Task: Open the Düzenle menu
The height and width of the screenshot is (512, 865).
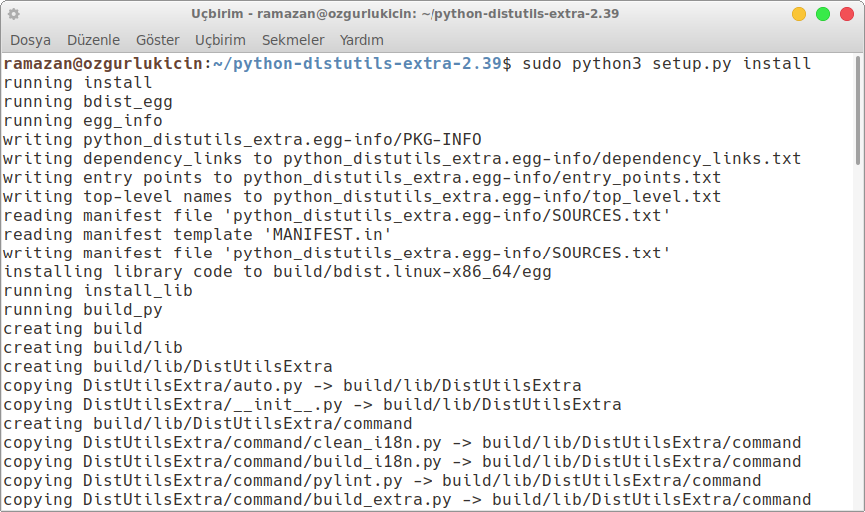Action: pos(93,40)
